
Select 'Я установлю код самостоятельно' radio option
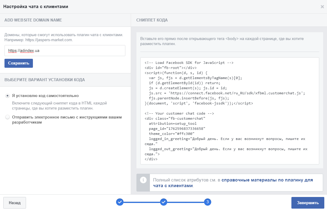click(x=7, y=96)
